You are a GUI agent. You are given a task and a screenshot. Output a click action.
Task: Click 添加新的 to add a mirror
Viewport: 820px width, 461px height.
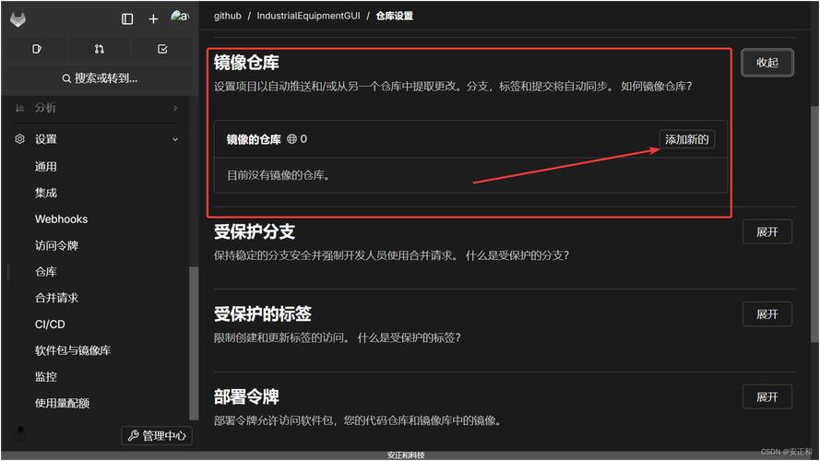686,139
